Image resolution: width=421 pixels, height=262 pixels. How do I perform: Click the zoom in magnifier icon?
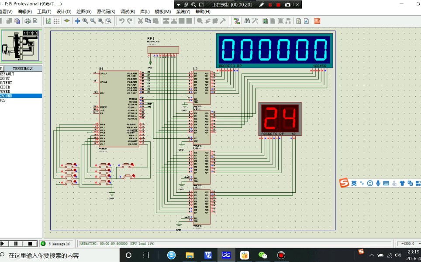(85, 21)
